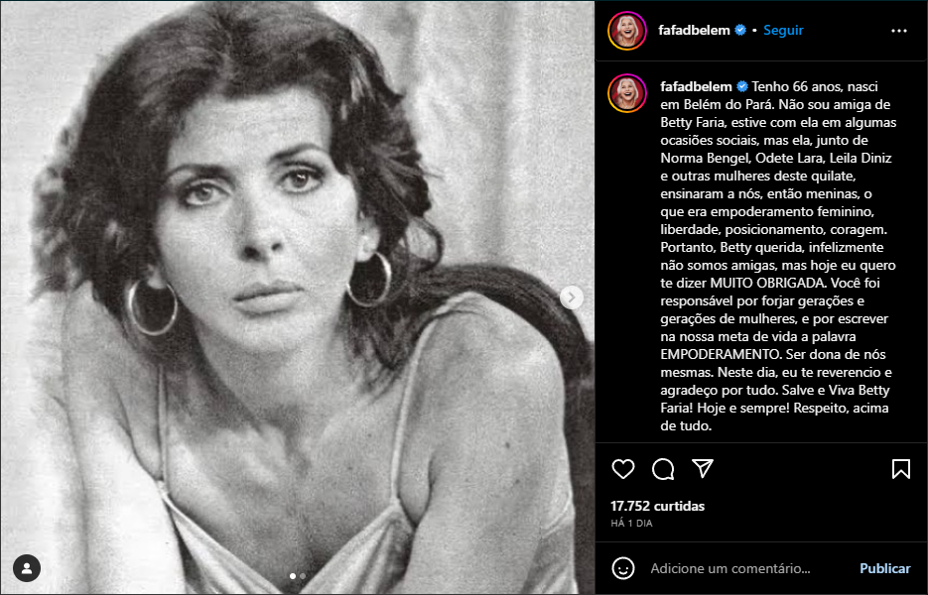Go to next photo using carousel arrow
This screenshot has width=928, height=595.
point(572,297)
